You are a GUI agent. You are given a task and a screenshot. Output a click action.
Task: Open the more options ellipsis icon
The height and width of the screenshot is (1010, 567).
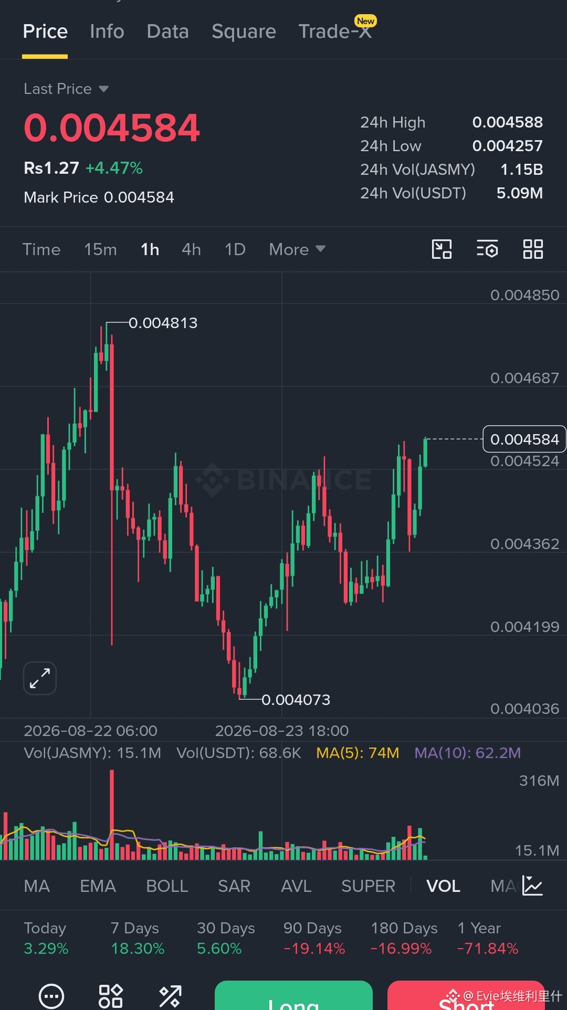click(x=51, y=996)
